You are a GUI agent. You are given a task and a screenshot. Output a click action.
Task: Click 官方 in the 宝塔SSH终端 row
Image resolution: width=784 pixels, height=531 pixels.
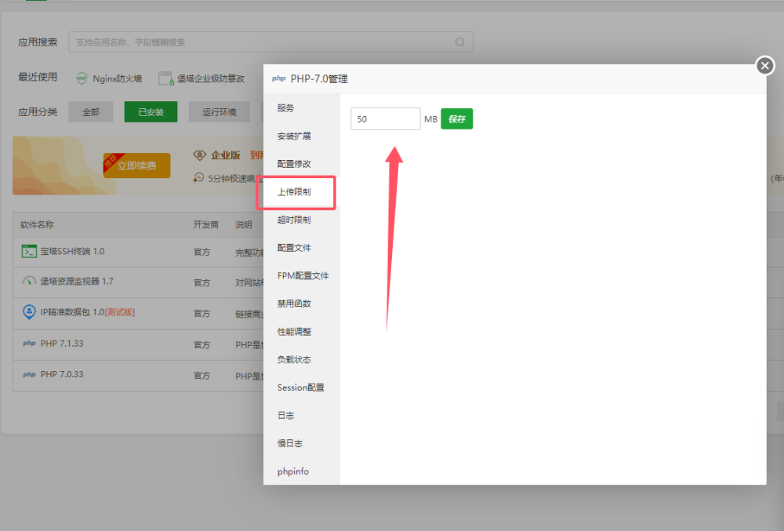201,253
